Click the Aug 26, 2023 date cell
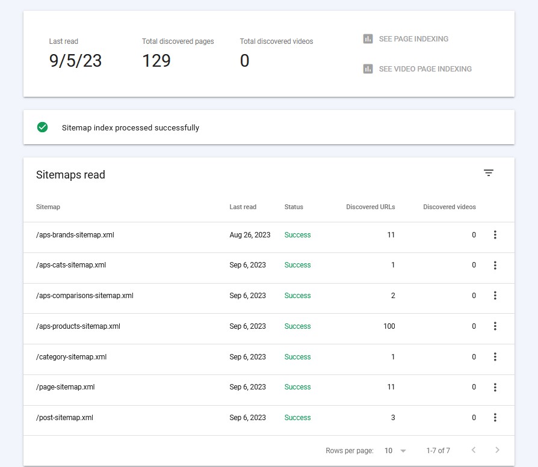Screen dimensions: 538x467 [250, 234]
